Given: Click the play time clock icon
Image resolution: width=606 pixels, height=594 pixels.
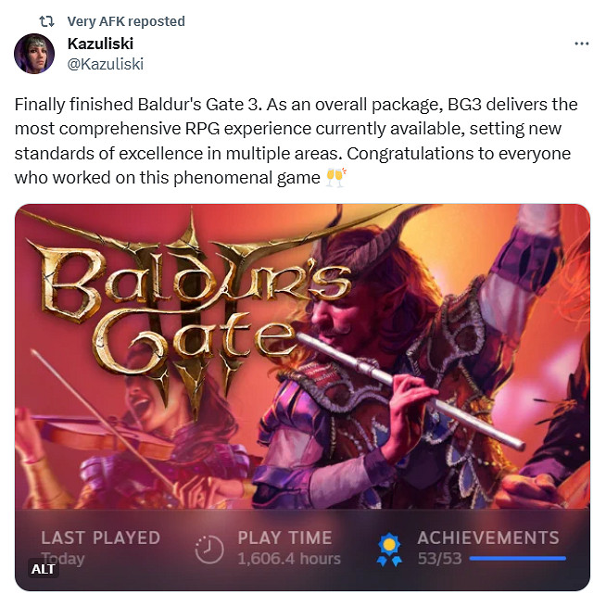Looking at the screenshot, I should click(209, 550).
